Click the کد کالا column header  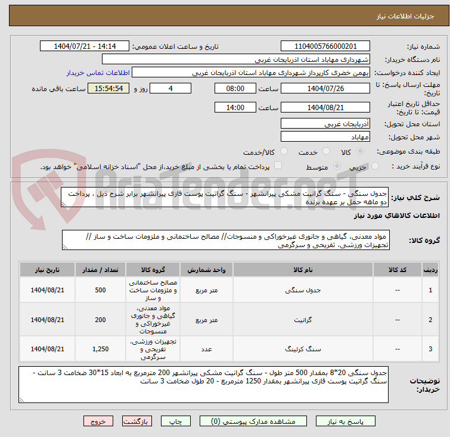(x=398, y=270)
